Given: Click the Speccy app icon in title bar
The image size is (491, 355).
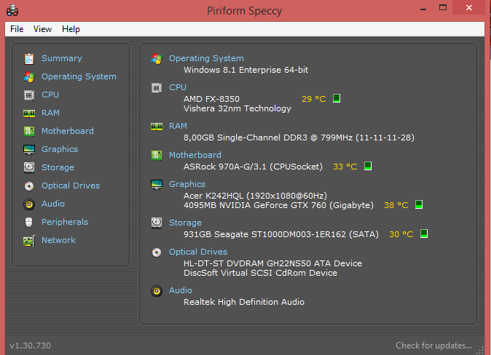Looking at the screenshot, I should click(12, 10).
